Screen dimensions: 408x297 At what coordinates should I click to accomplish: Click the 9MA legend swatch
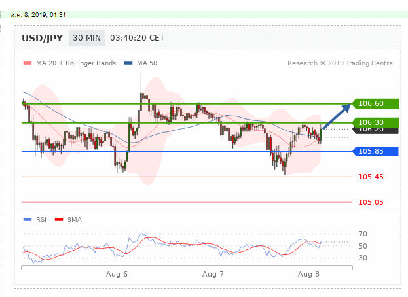59,220
